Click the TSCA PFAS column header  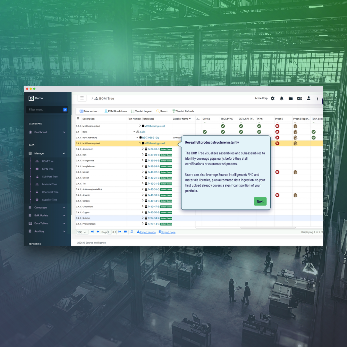[227, 119]
